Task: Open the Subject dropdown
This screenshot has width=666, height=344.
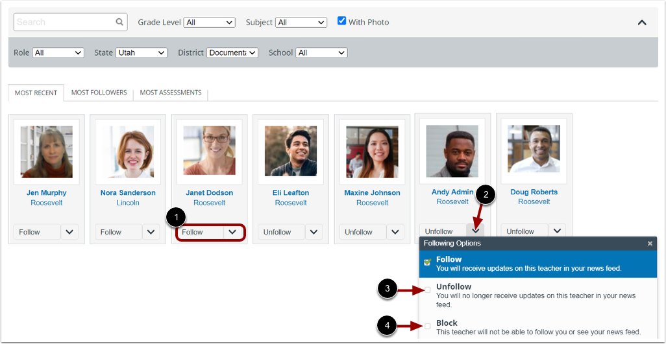Action: pos(301,23)
